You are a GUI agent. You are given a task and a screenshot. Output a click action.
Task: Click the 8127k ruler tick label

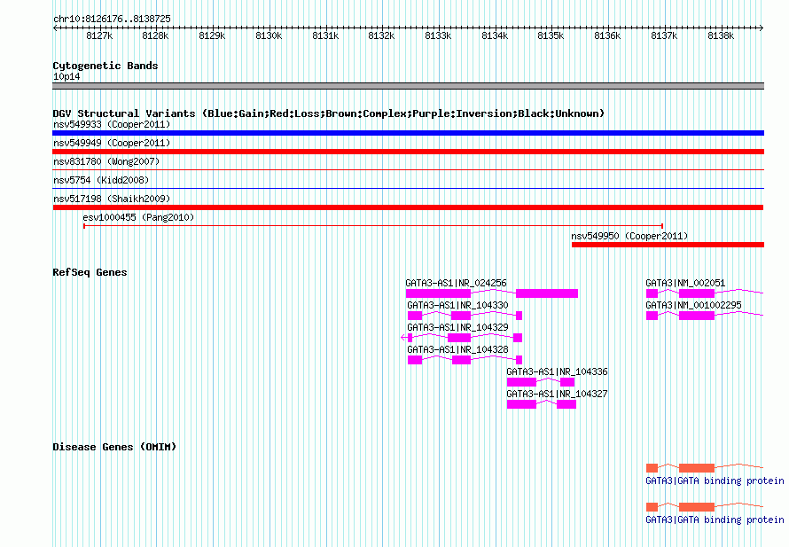(x=99, y=35)
